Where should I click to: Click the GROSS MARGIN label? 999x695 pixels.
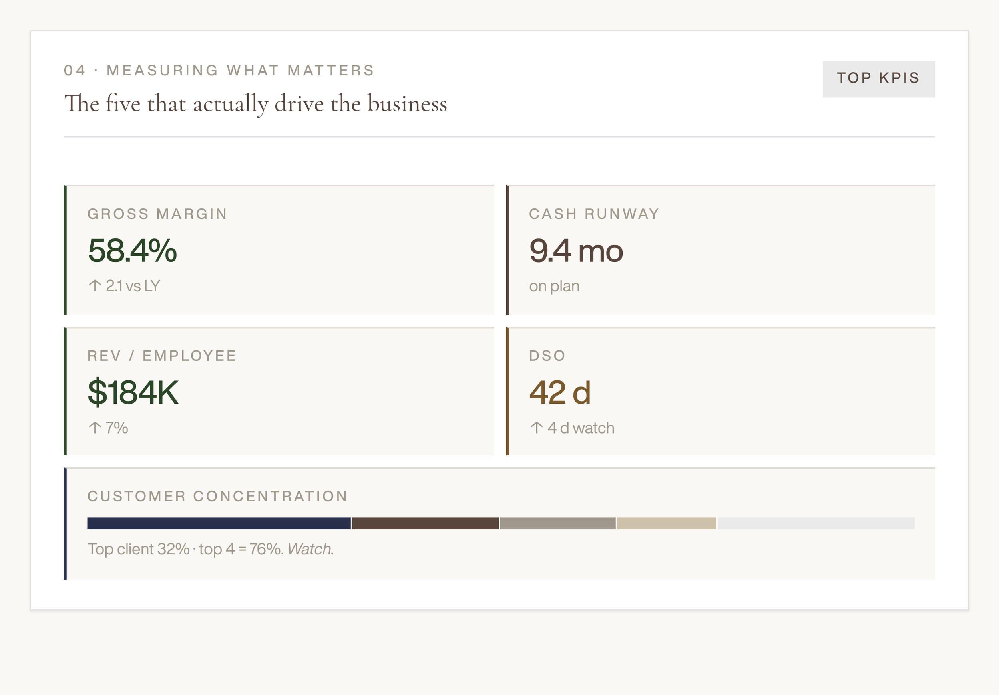point(157,214)
